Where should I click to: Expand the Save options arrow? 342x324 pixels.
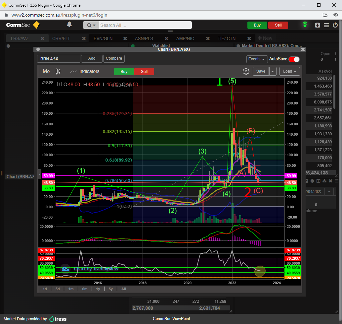pyautogui.click(x=273, y=71)
